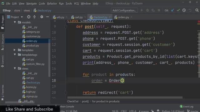The height and width of the screenshot is (112, 200).
Task: Open the Navigate menu
Action: (x=32, y=3)
